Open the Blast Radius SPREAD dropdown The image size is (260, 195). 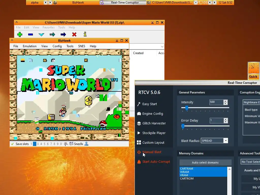(x=226, y=141)
